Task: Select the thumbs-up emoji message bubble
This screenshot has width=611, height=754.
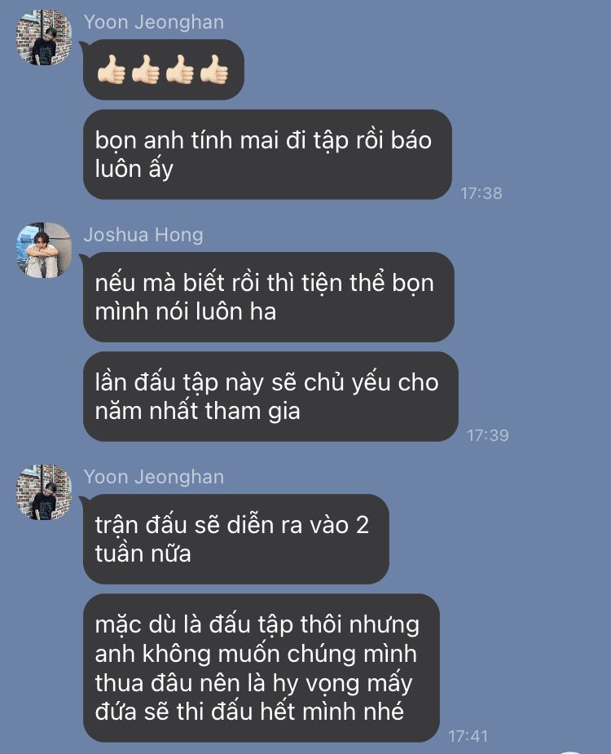Action: pos(164,70)
